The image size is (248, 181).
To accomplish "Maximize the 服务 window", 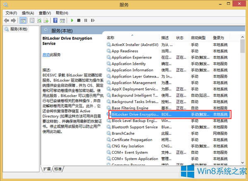I will [x=229, y=4].
